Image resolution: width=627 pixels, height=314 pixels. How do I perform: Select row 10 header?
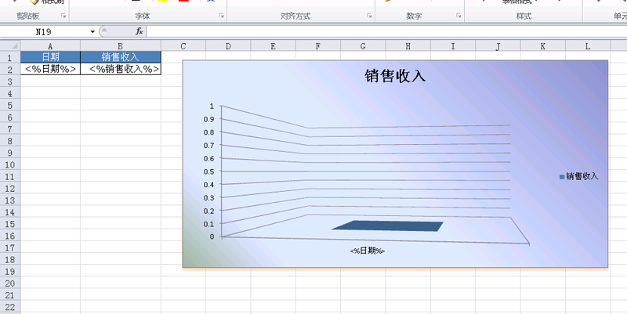point(10,164)
